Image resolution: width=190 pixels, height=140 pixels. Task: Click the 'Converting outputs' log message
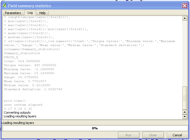coord(18,113)
